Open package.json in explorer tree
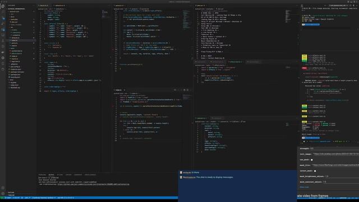The width and height of the screenshot is (359, 202). click(15, 75)
